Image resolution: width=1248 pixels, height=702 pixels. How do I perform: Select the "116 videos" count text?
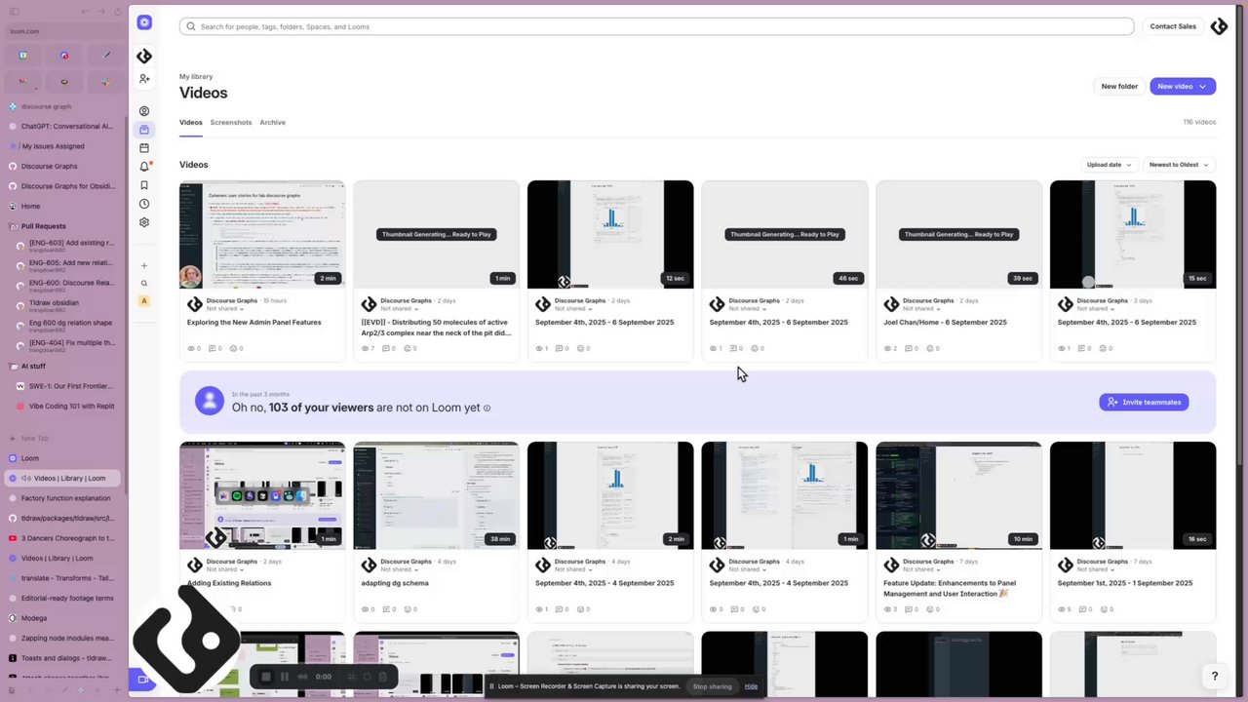point(1199,123)
